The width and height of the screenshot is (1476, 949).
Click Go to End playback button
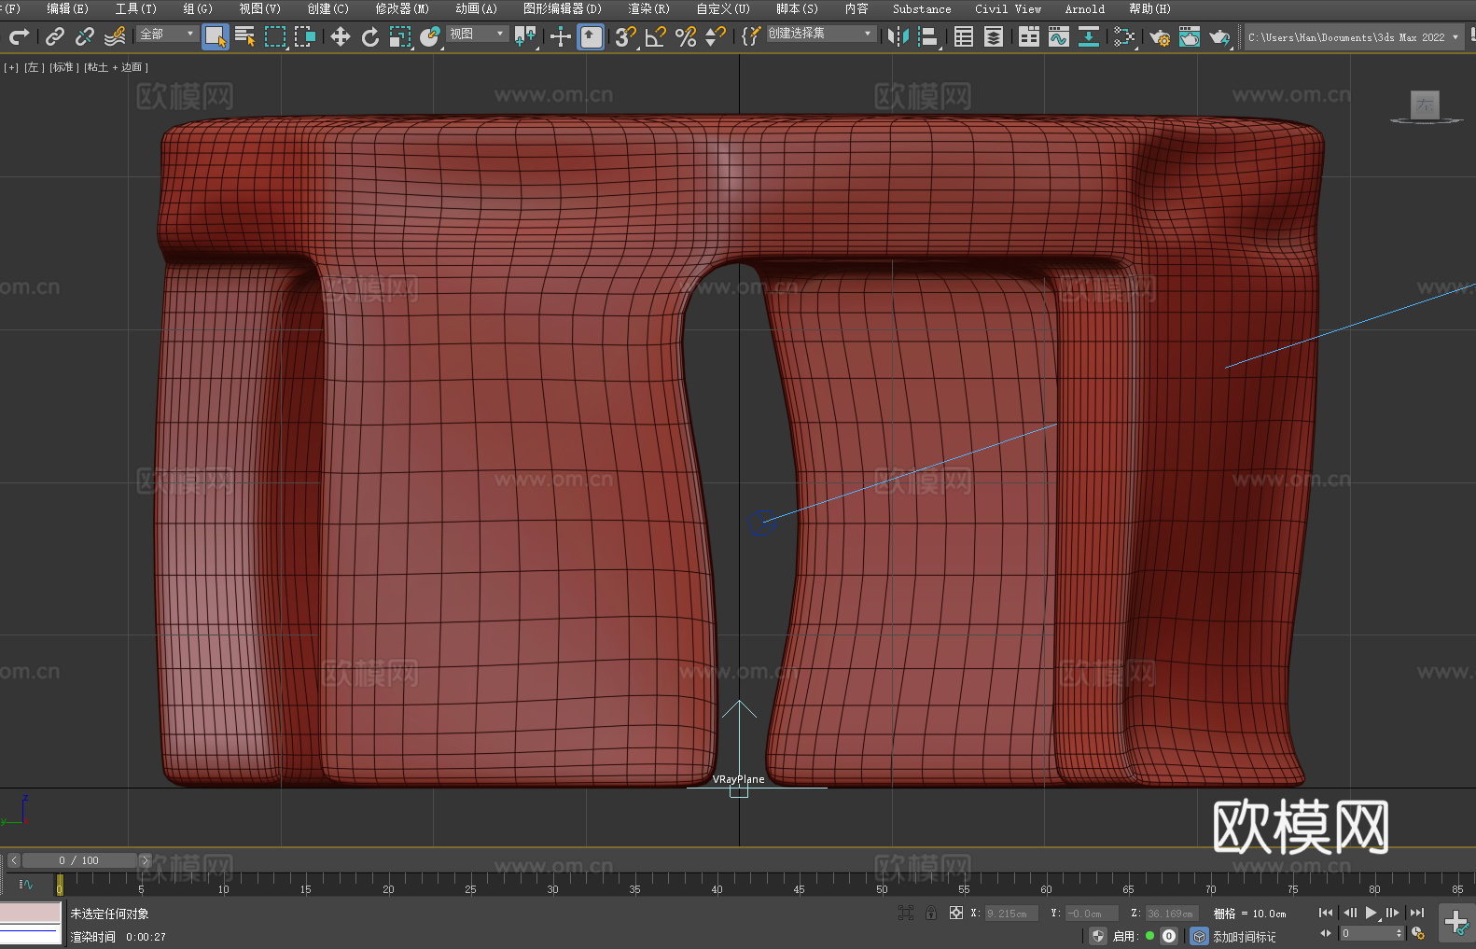point(1417,913)
